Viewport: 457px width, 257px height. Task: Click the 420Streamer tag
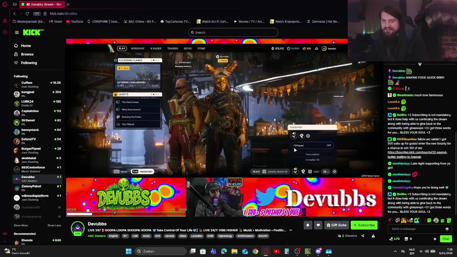(245, 236)
